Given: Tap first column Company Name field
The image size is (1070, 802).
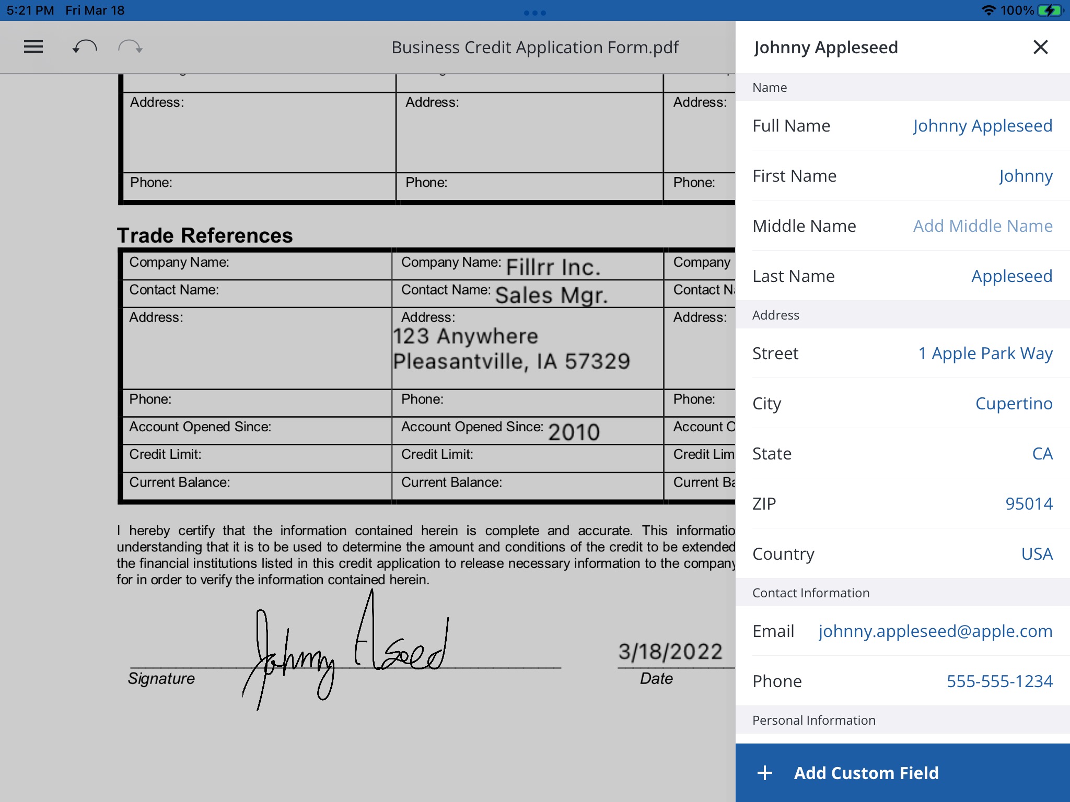Looking at the screenshot, I should tap(257, 266).
